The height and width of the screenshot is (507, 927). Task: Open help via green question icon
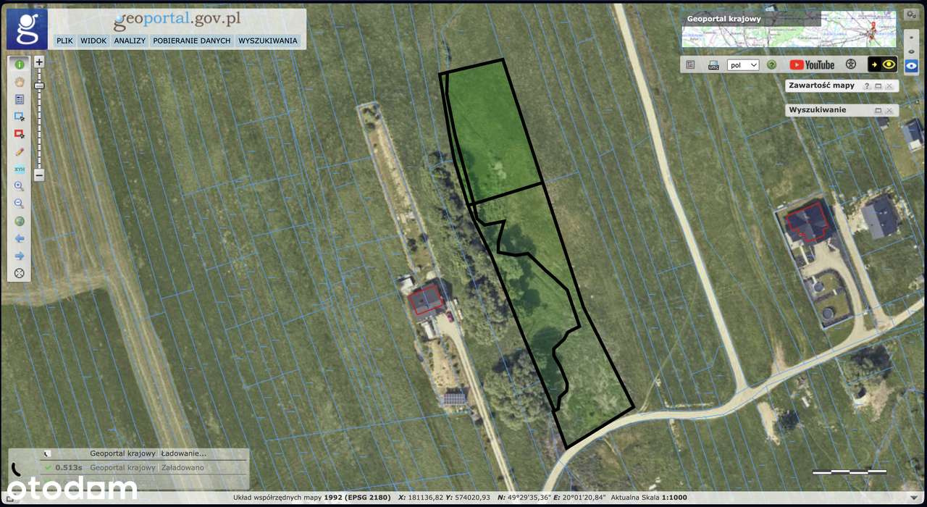(x=772, y=64)
